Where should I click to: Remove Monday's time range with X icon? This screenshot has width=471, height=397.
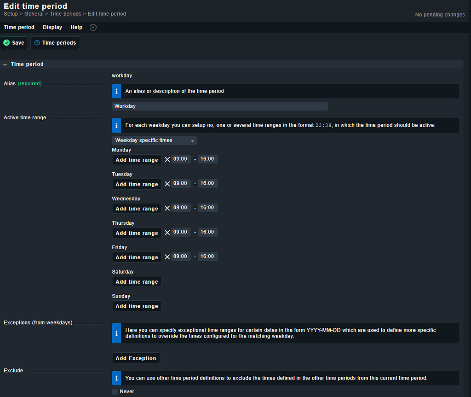click(167, 159)
